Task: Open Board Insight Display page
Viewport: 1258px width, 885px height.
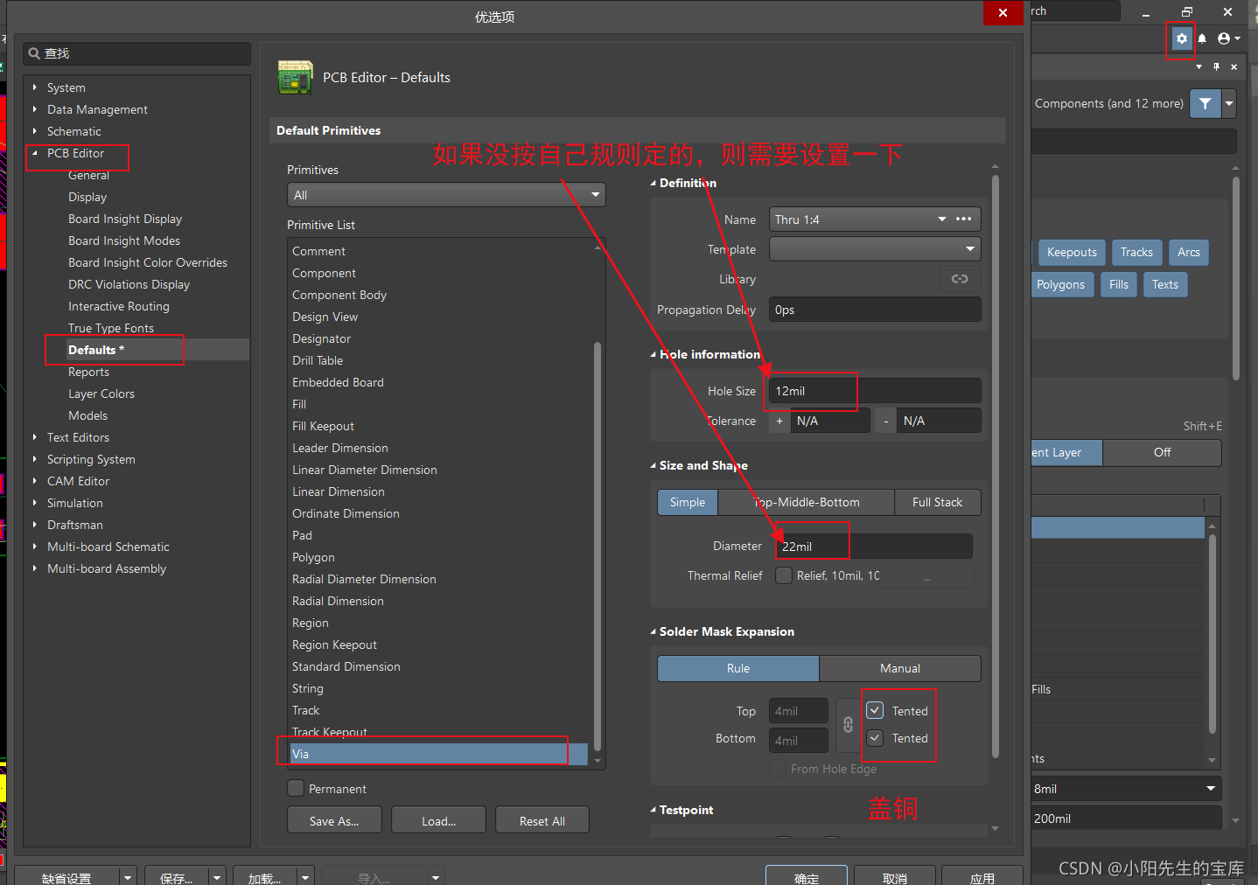Action: 125,219
